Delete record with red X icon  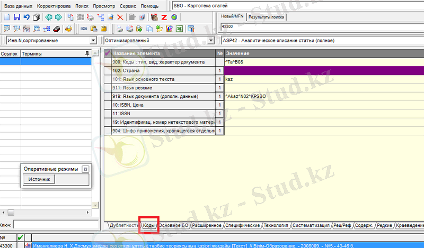coord(120,17)
